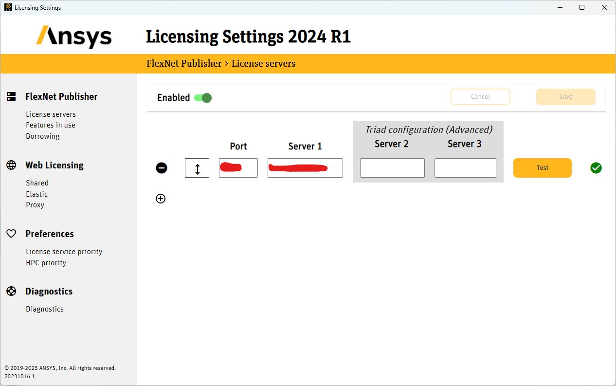
Task: Maximize the Licensing Settings window
Action: pos(582,7)
